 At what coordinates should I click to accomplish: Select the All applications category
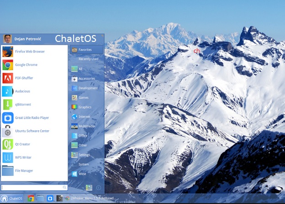(x=86, y=69)
